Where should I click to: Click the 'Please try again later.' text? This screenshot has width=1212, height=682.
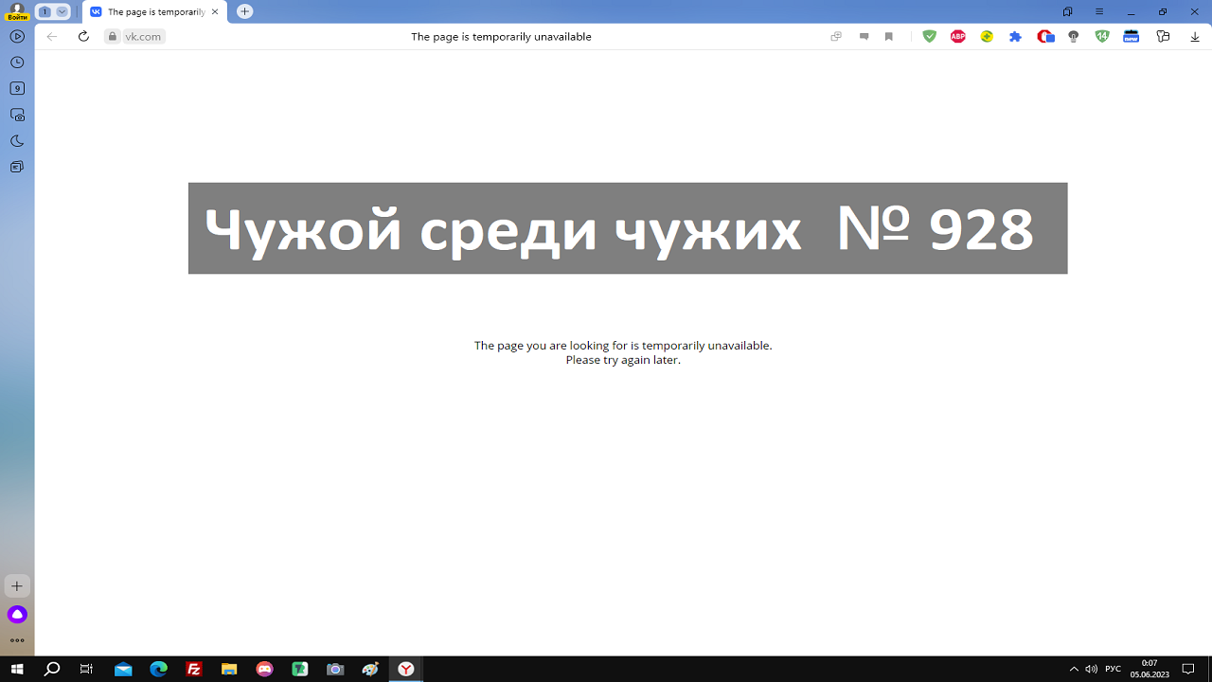pyautogui.click(x=623, y=360)
